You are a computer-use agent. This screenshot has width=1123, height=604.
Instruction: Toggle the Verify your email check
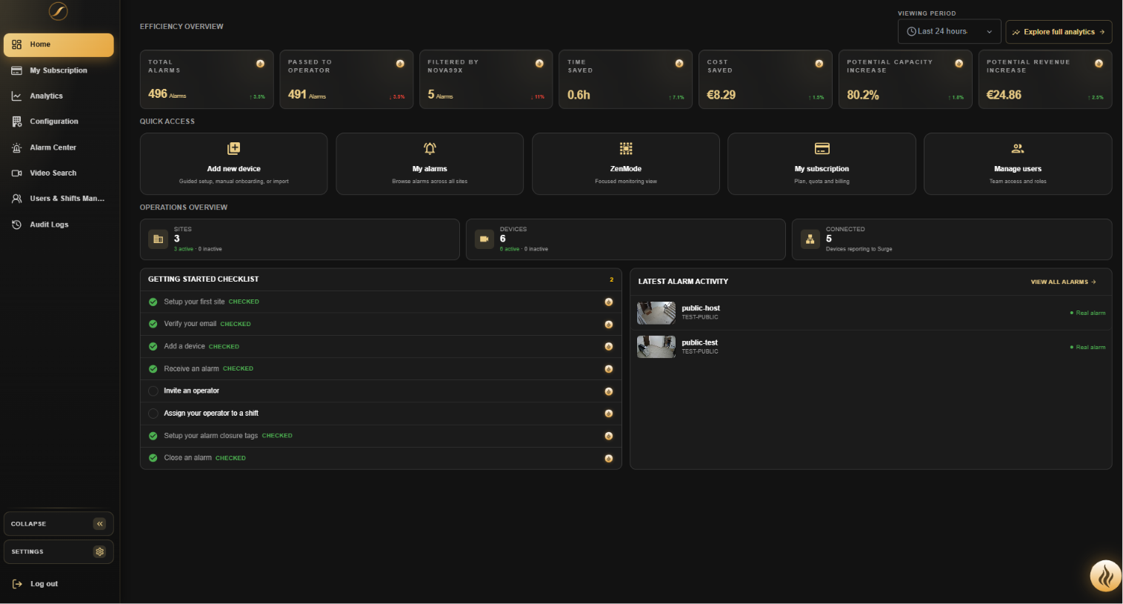click(153, 324)
